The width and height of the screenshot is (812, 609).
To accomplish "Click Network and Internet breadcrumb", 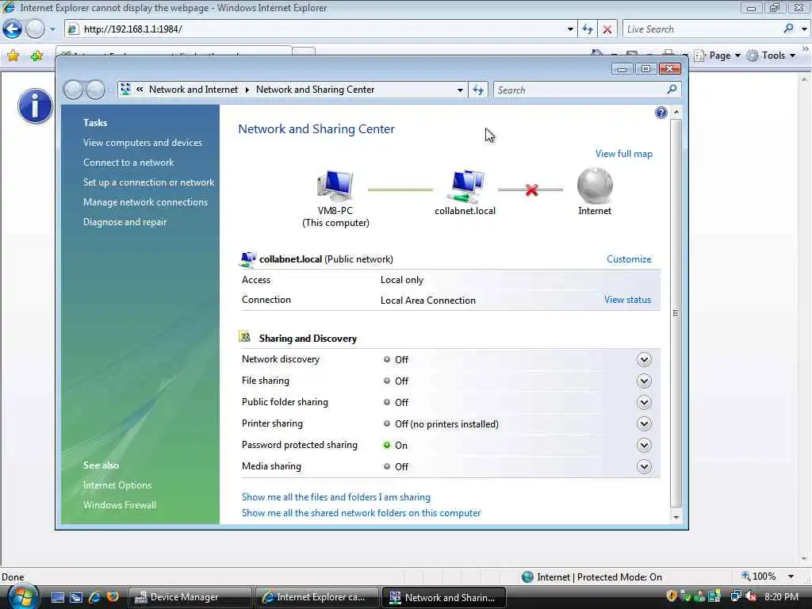I will (193, 90).
